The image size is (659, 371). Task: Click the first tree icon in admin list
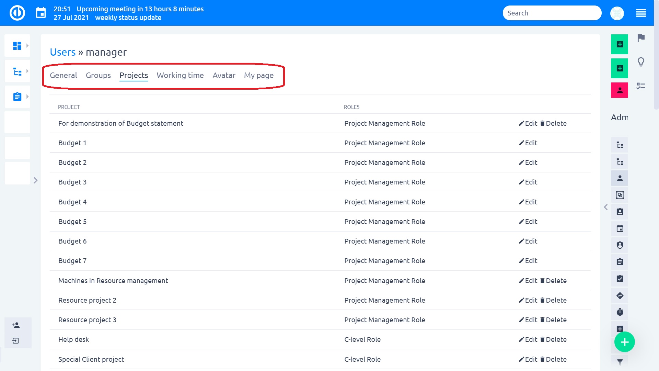point(620,145)
